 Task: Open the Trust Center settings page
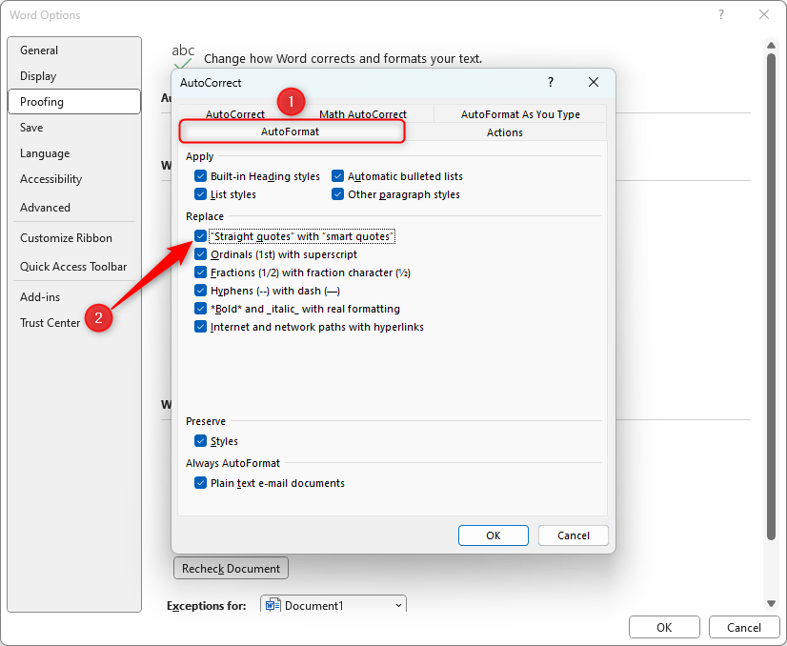(50, 322)
